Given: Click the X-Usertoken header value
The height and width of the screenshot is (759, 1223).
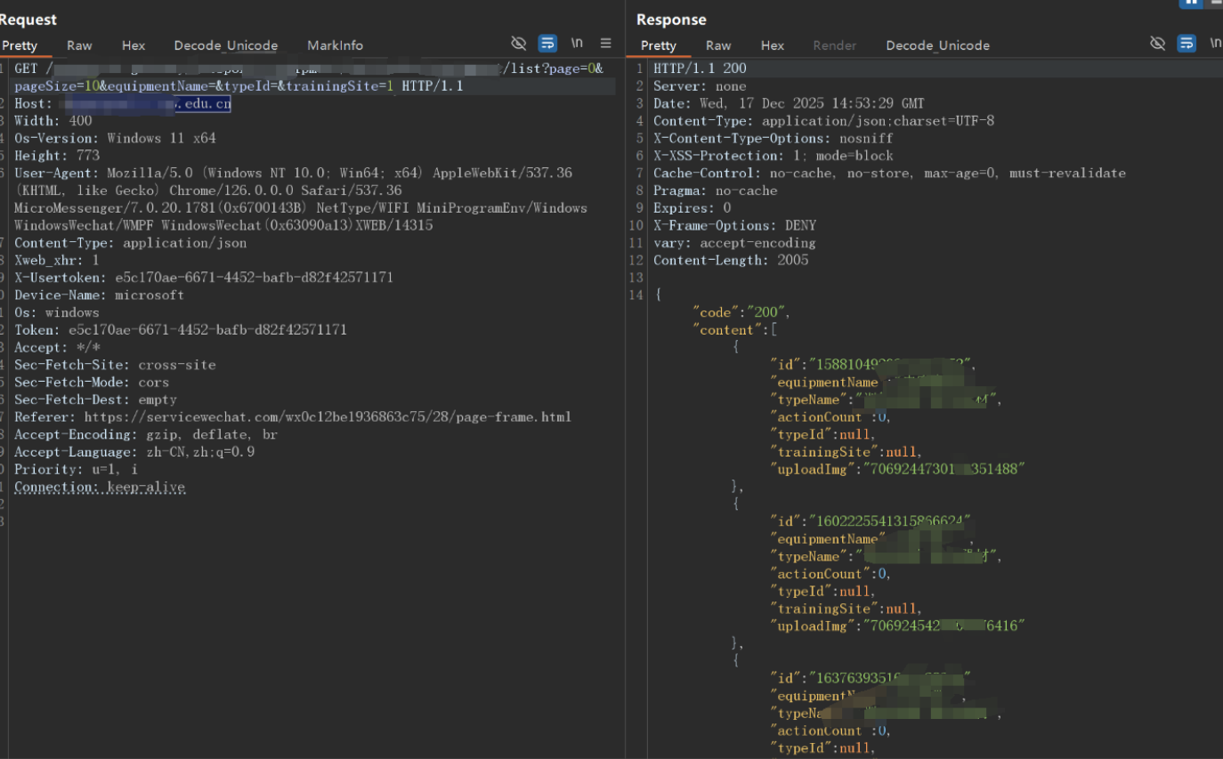Looking at the screenshot, I should pos(254,278).
